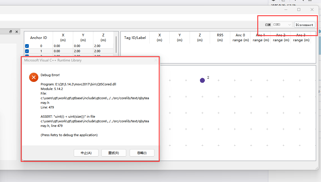
Task: Close the docked side panel
Action: [17, 32]
